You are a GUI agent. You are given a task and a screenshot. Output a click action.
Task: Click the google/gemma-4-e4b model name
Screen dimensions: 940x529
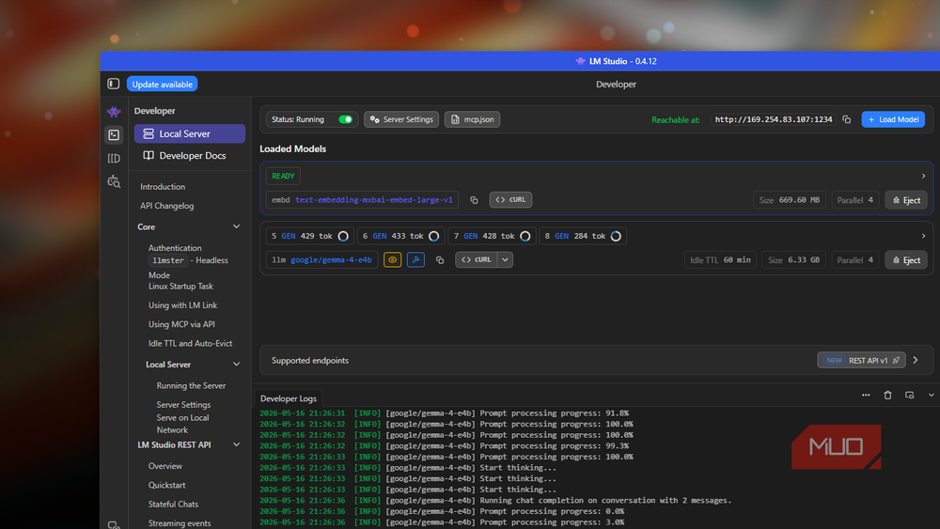(x=331, y=260)
